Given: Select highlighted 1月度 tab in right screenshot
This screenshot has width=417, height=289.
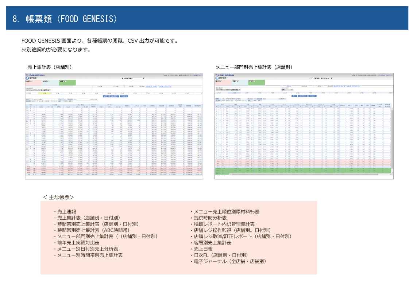Looking at the screenshot, I should [x=234, y=93].
